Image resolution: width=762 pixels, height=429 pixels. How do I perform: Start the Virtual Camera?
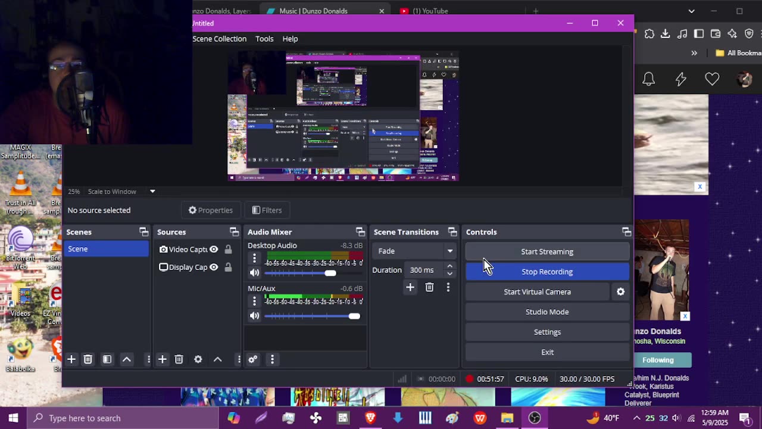click(537, 292)
